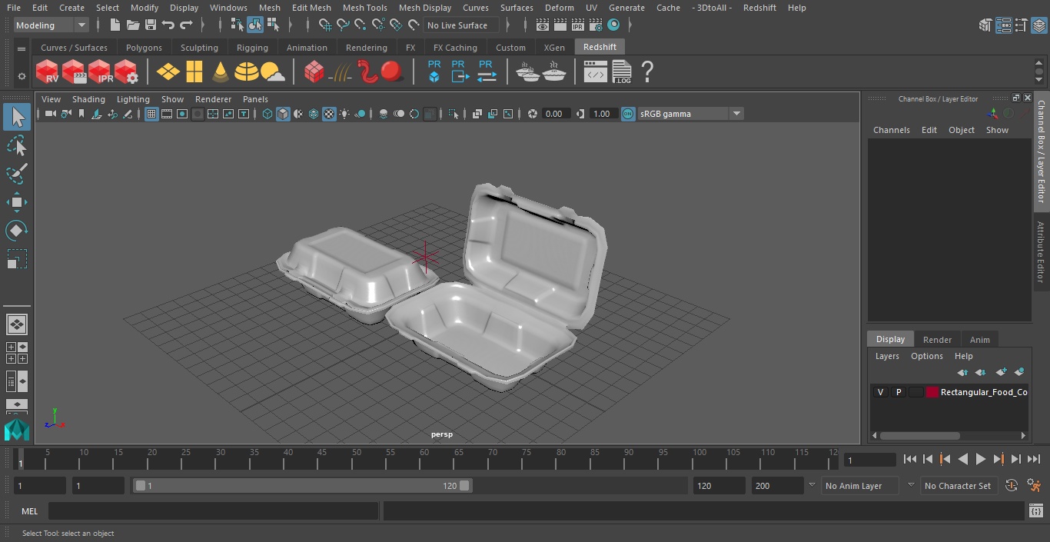Play the animation forward
Image resolution: width=1050 pixels, height=542 pixels.
pos(981,459)
